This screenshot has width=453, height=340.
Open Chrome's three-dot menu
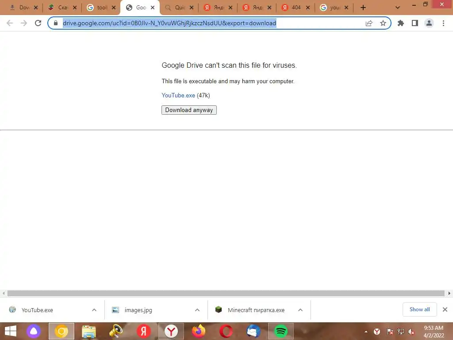click(443, 23)
